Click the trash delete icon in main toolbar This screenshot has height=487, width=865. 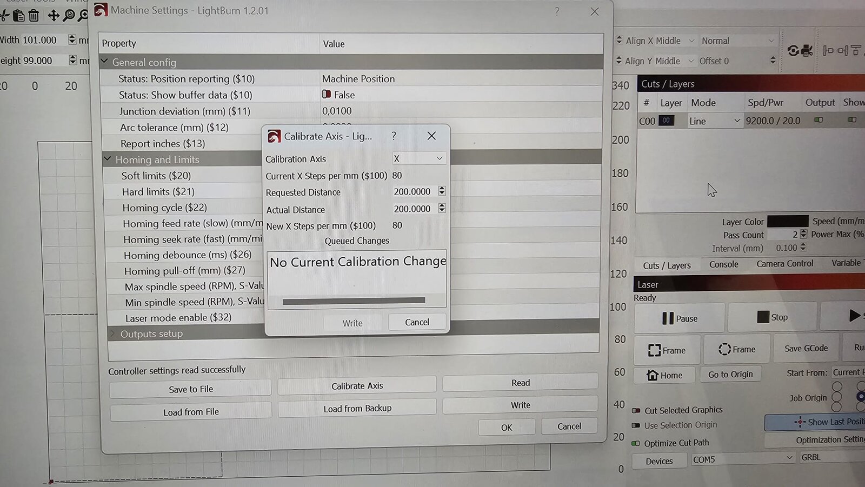(x=34, y=16)
